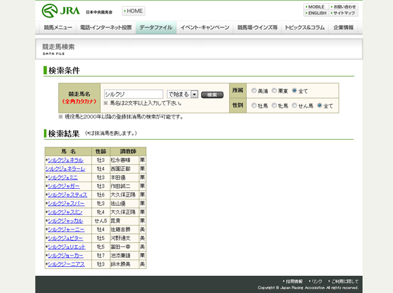Open the イベント・キャンペーン menu

tap(205, 28)
